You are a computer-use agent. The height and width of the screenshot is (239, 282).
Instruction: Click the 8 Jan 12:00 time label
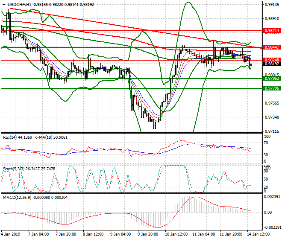pos(93,234)
